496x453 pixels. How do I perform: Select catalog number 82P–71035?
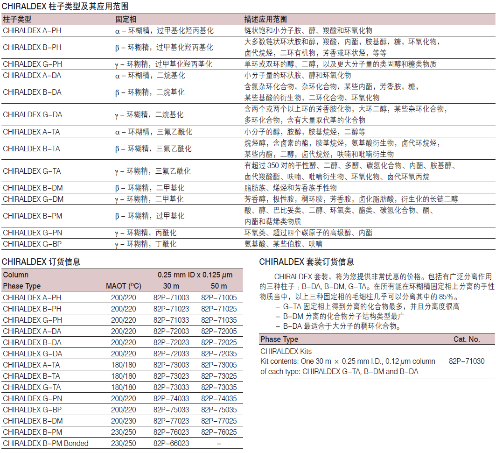pyautogui.click(x=219, y=320)
